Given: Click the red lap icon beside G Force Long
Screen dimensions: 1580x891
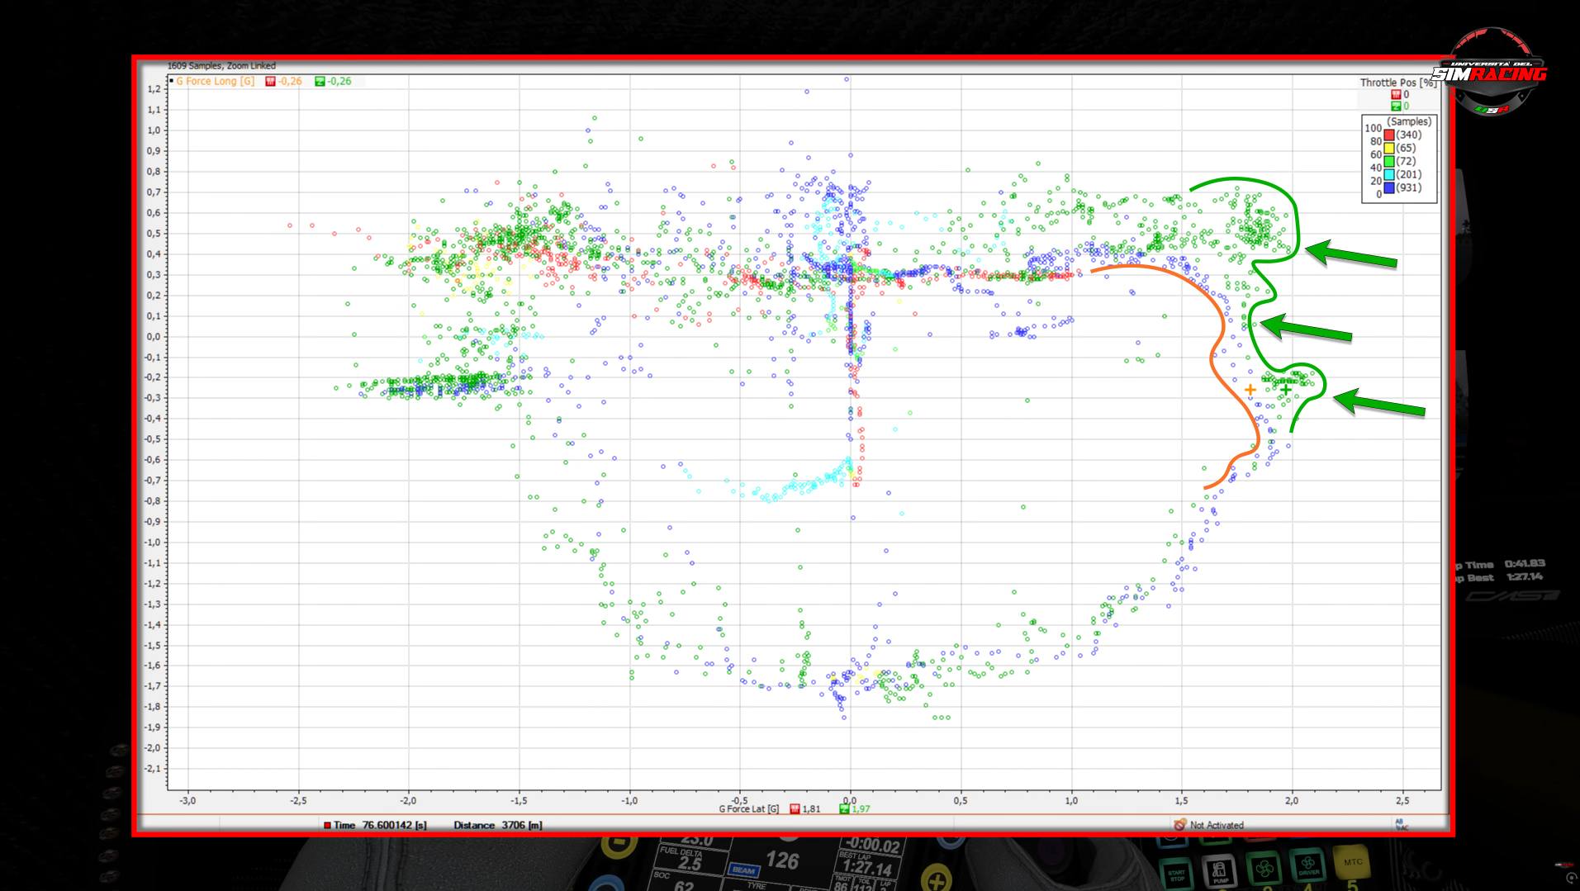Looking at the screenshot, I should 270,81.
